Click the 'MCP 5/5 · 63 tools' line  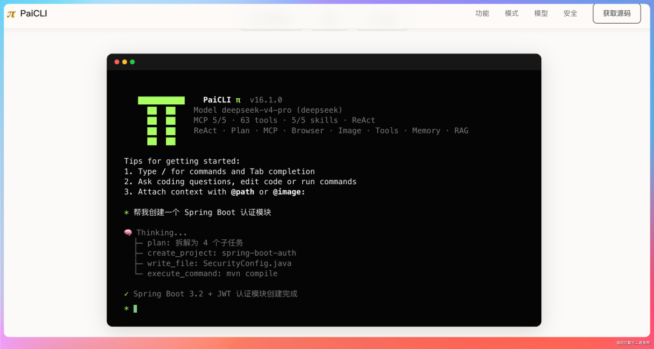tap(285, 120)
